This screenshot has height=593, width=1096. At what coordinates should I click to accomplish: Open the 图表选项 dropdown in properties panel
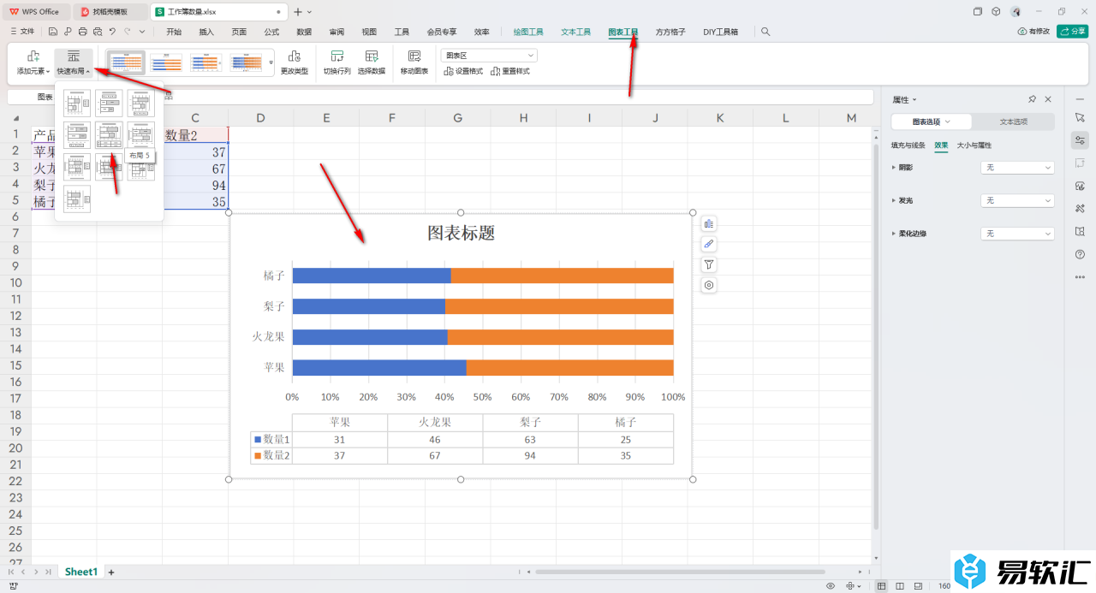click(x=932, y=122)
